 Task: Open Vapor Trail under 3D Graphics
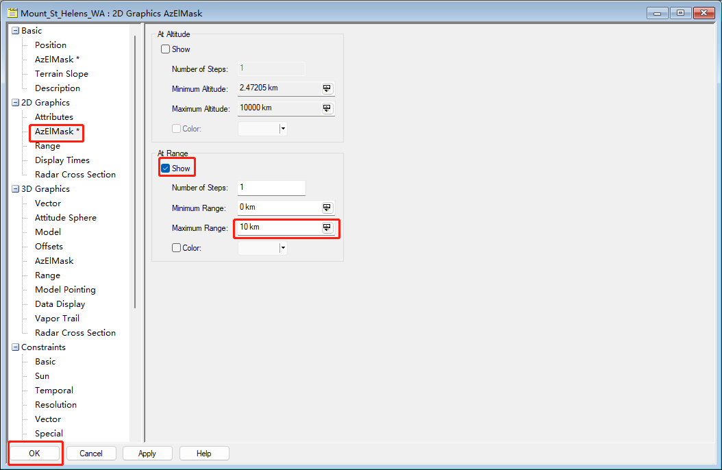coord(57,319)
